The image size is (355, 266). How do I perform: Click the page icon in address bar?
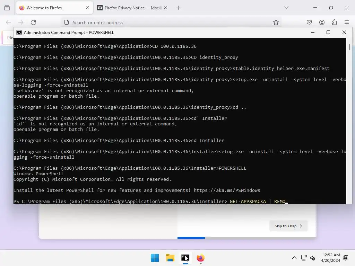pos(67,23)
